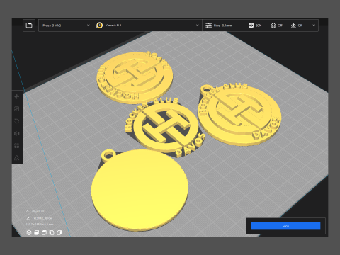This screenshot has height=255, width=340.
Task: Collapse the Object list chevron
Action: pos(28,211)
